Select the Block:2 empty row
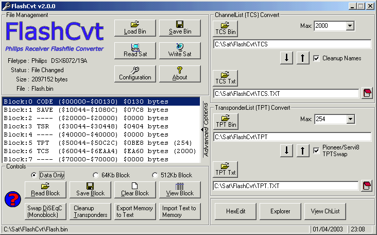Screen dimensions: 377x235 [x=101, y=118]
